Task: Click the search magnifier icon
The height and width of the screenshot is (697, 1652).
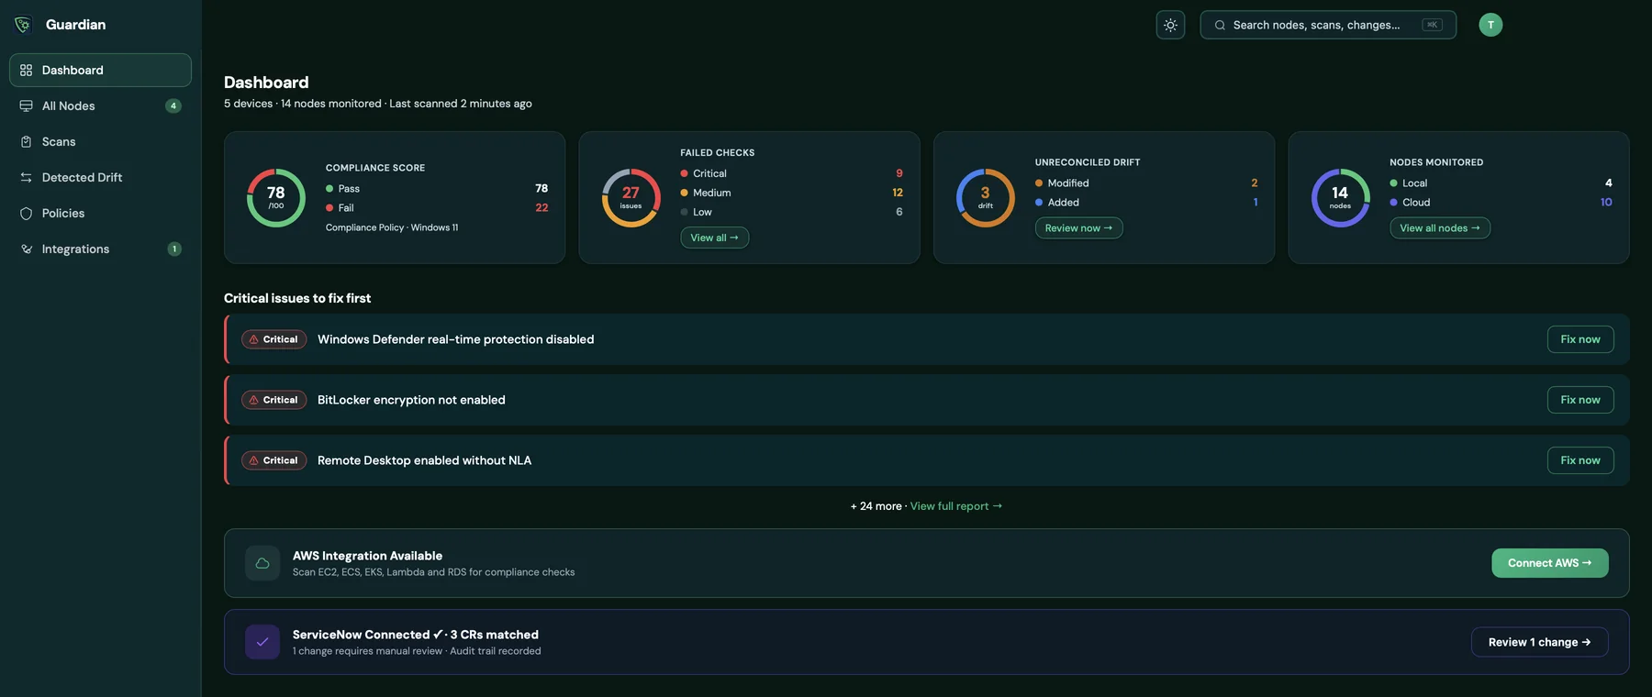Action: [x=1220, y=25]
